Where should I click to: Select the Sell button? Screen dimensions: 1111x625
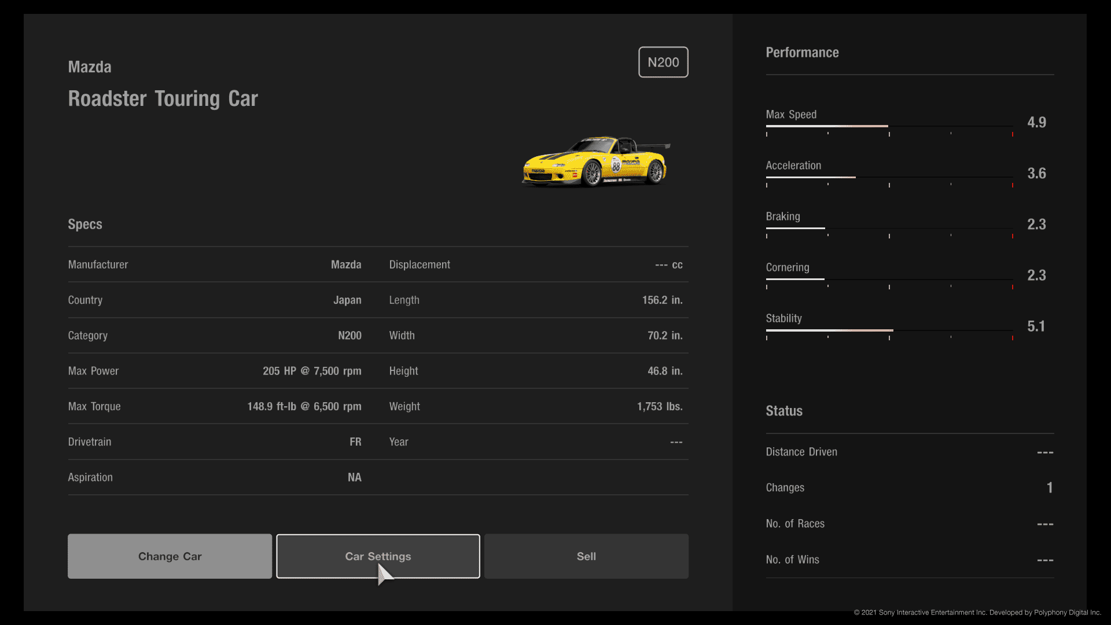pos(586,556)
